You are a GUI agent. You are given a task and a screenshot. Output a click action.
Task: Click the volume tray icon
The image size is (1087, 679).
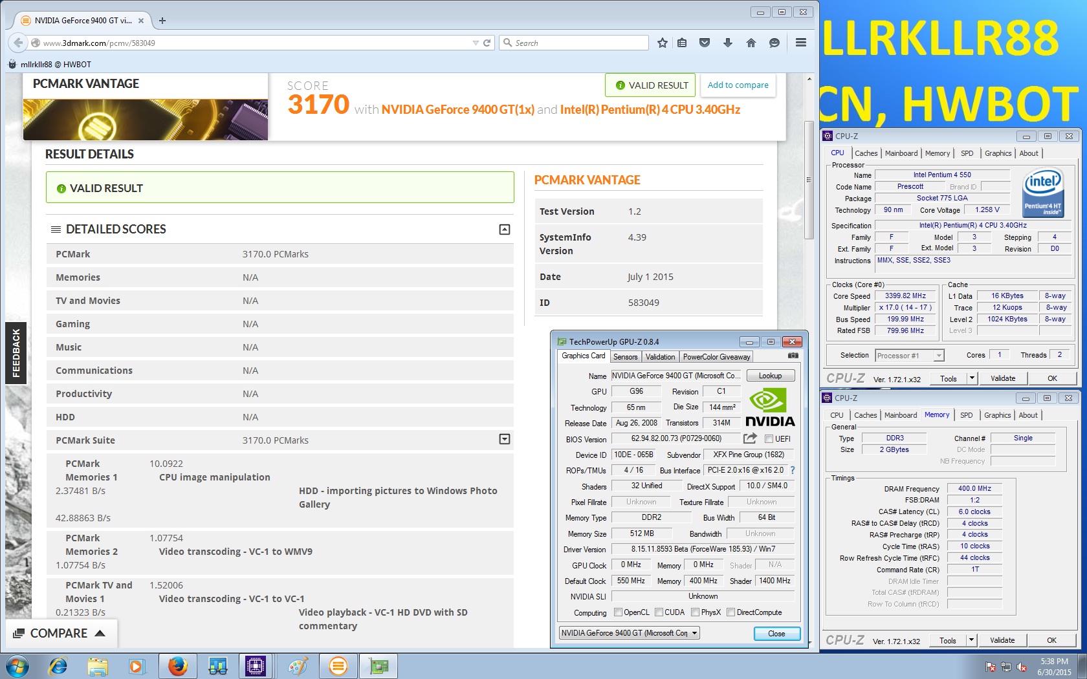[x=1022, y=667]
